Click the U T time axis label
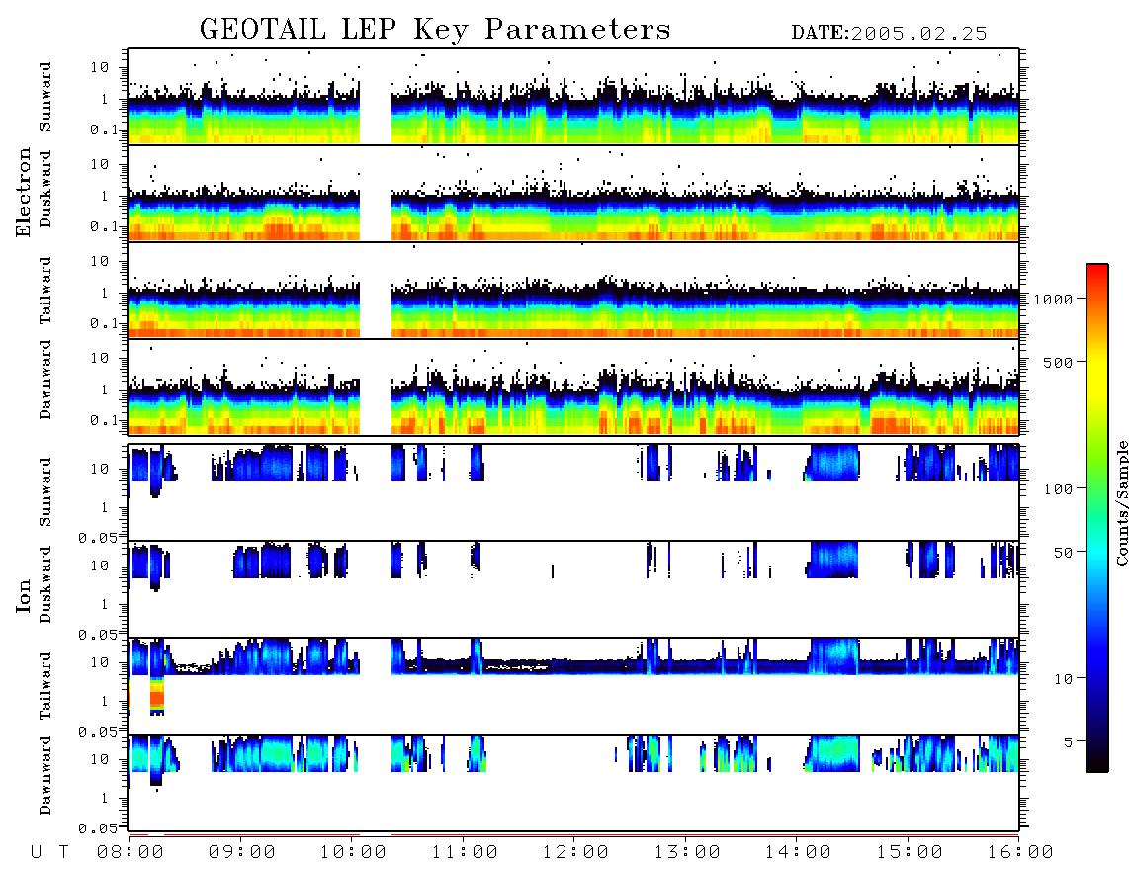The image size is (1129, 870). pyautogui.click(x=49, y=853)
